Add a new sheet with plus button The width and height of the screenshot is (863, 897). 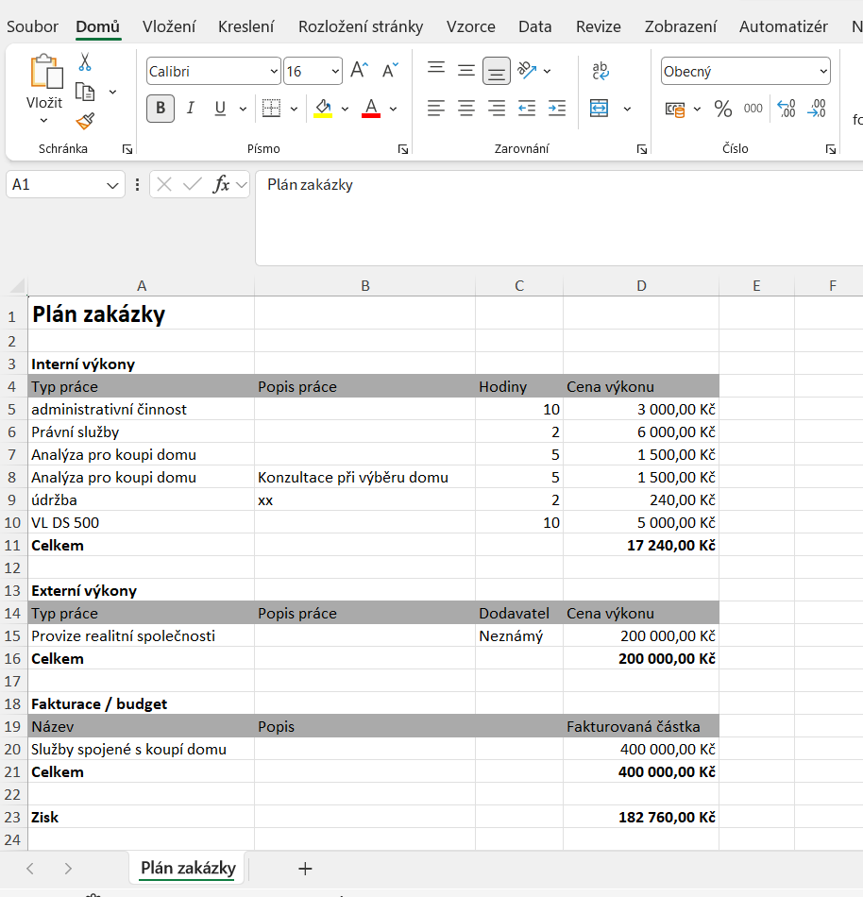(305, 869)
